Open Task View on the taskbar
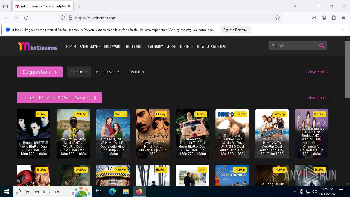 click(x=98, y=192)
